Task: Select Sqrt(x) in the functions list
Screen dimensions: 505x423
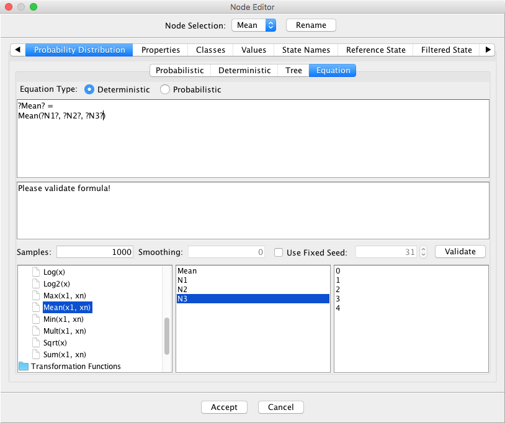Action: [55, 342]
